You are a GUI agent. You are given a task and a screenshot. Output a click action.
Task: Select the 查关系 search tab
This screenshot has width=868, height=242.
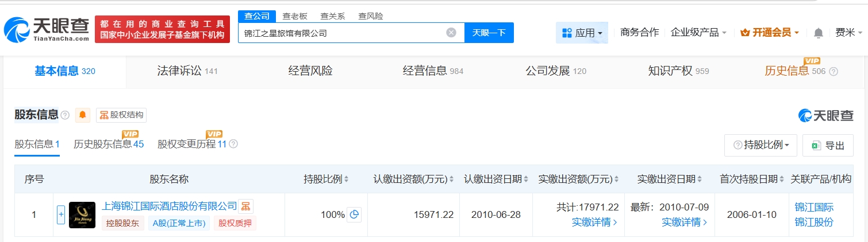coord(332,16)
